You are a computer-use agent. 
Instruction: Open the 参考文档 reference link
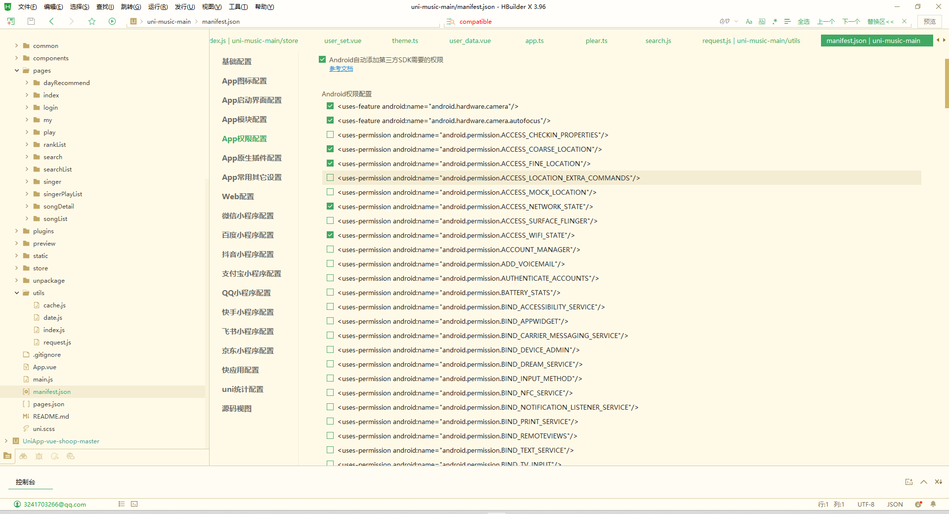click(341, 69)
